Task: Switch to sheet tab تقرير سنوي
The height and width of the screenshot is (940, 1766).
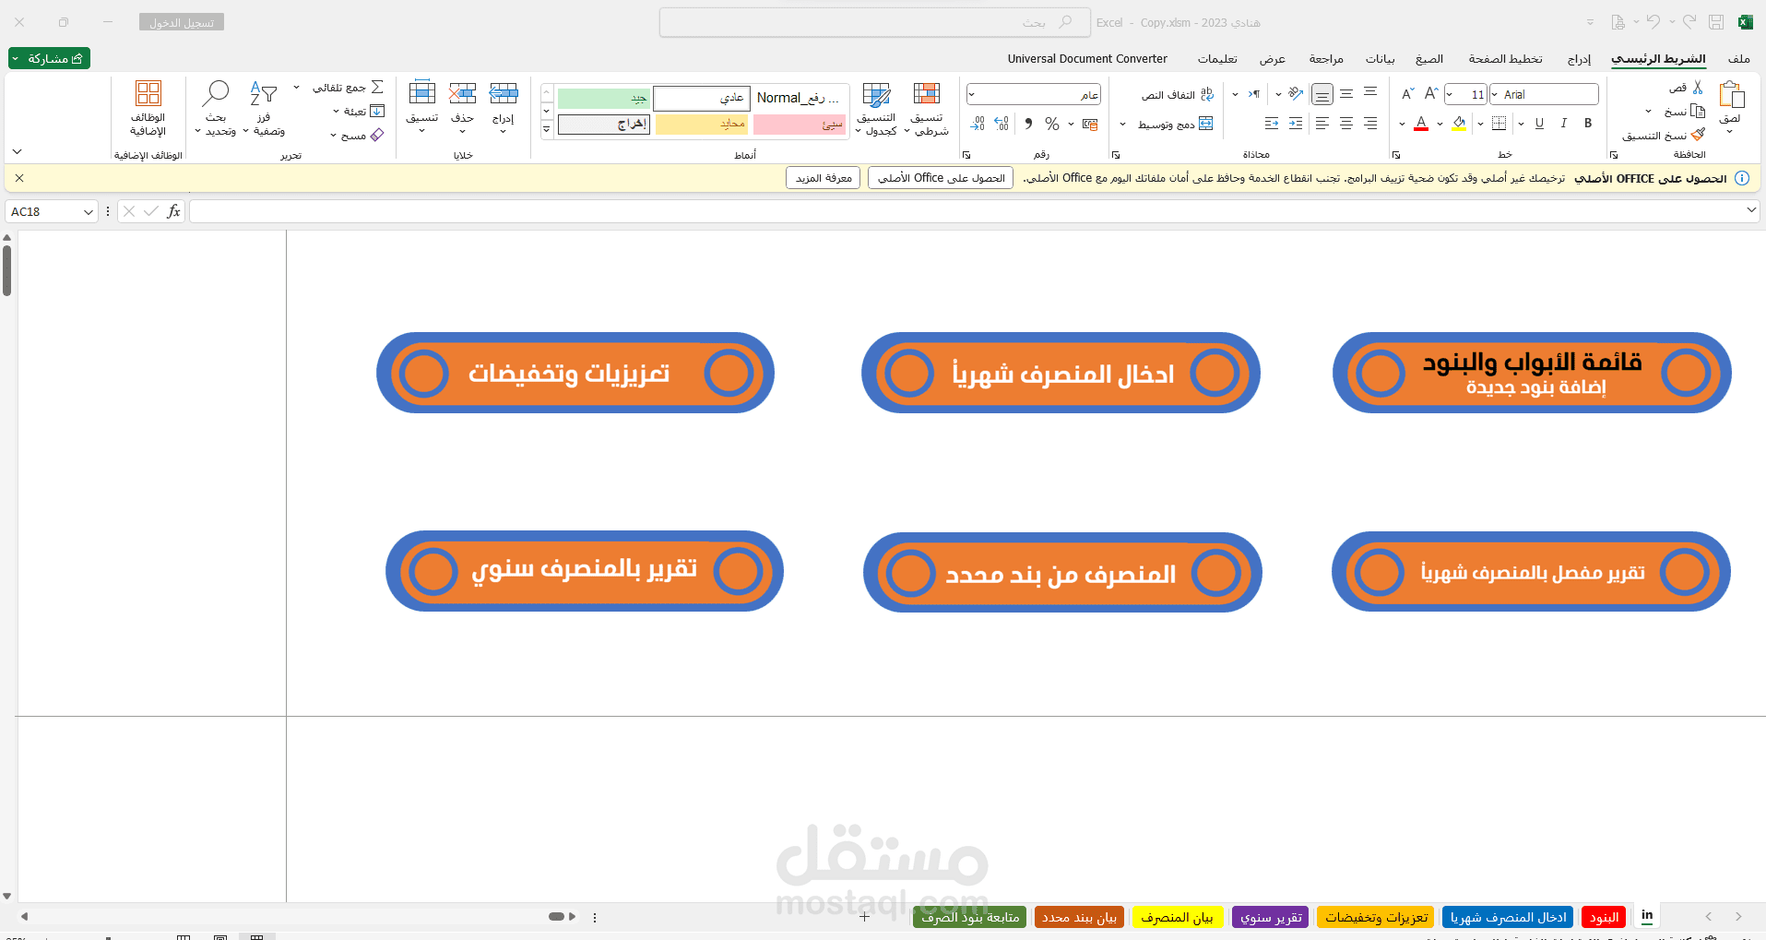Action: coord(1270,917)
